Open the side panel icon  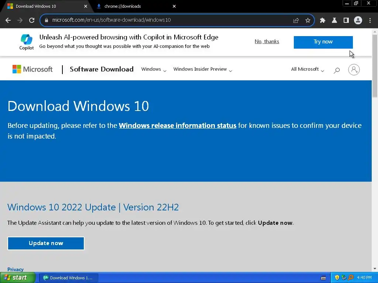click(x=346, y=20)
